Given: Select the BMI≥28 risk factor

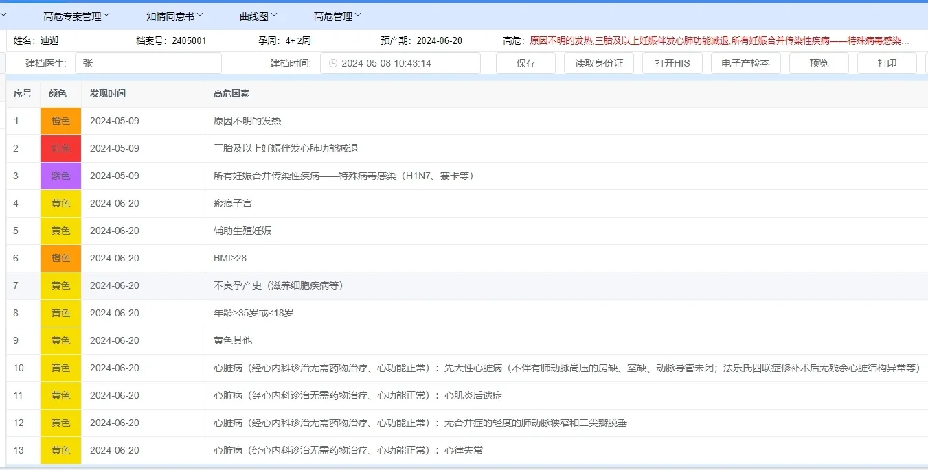Looking at the screenshot, I should [230, 258].
